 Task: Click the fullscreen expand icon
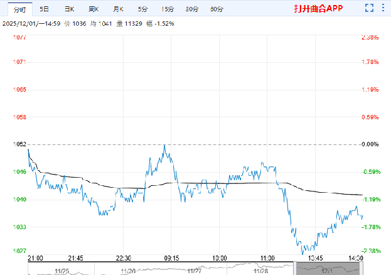tap(370, 9)
